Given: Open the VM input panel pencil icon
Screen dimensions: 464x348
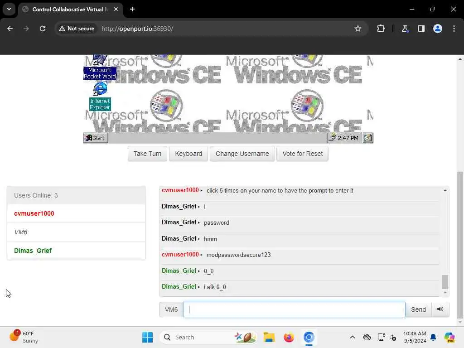Looking at the screenshot, I should coord(368,138).
